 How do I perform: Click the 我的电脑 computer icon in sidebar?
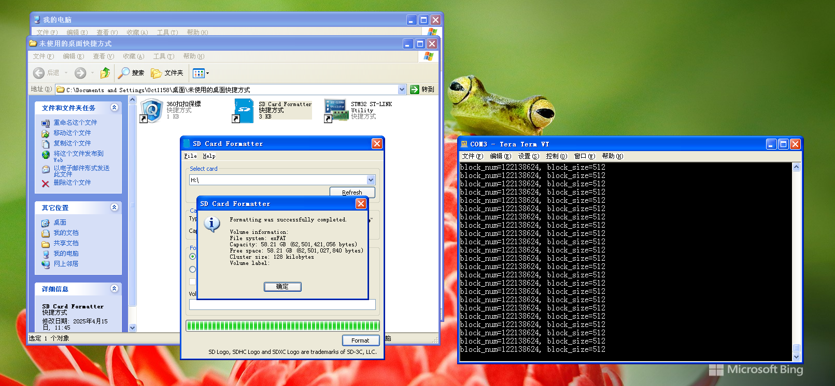tap(46, 254)
